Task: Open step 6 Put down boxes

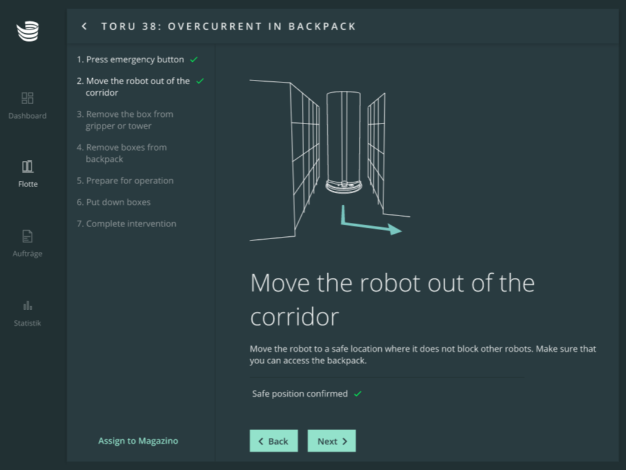Action: 113,202
